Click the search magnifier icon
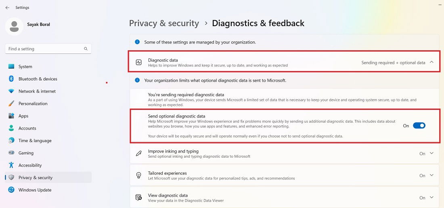This screenshot has width=444, height=208. coord(86,49)
